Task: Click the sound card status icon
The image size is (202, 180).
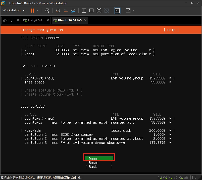Action: pos(181,177)
